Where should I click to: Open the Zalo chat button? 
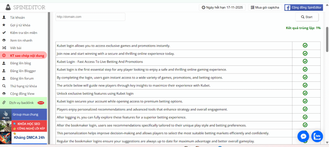pyautogui.click(x=317, y=136)
